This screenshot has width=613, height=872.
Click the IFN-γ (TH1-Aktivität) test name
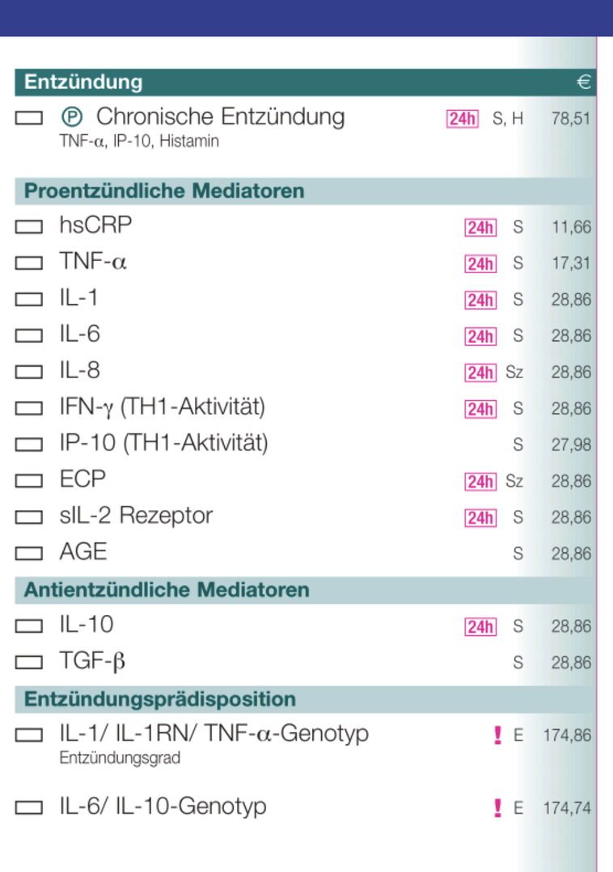[x=162, y=407]
